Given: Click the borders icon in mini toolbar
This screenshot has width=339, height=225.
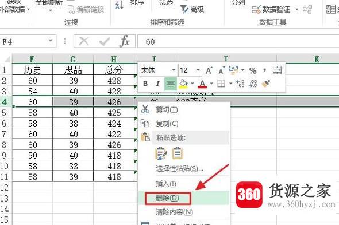Looking at the screenshot, I should point(221,84).
